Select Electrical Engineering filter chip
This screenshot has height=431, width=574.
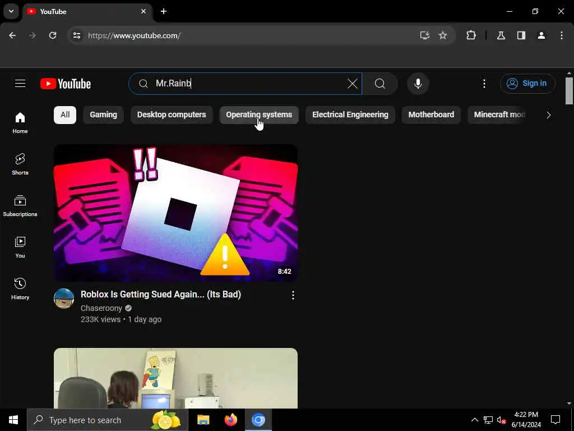pyautogui.click(x=350, y=114)
